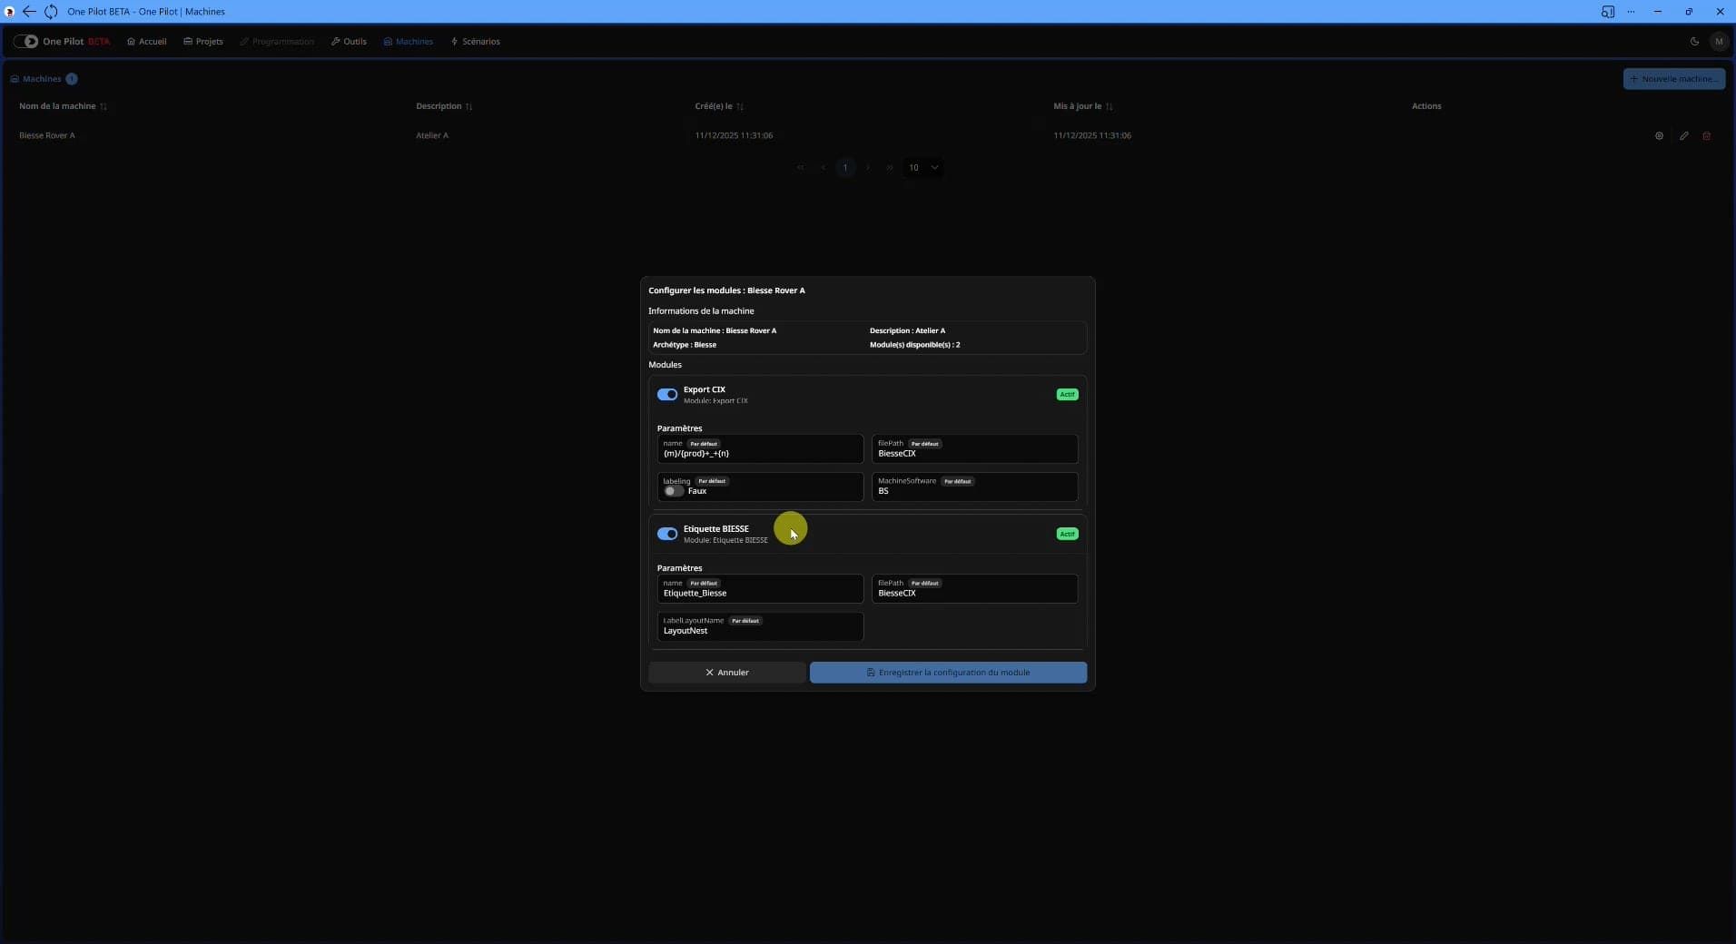Click the Export CIX Actif badge
The image size is (1736, 944).
pyautogui.click(x=1067, y=394)
